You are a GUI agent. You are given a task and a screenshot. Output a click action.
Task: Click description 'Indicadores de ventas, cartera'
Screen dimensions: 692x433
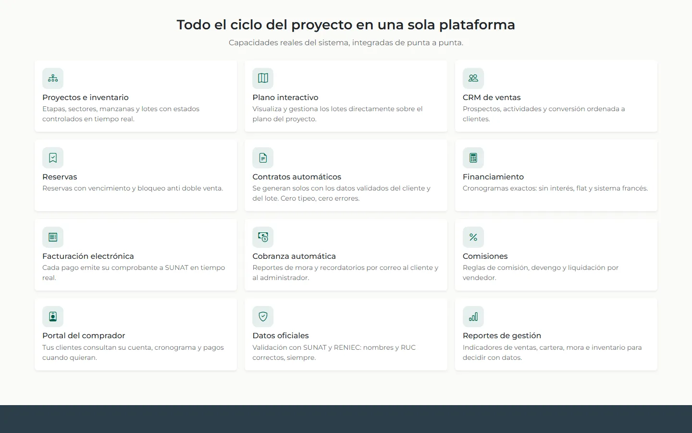tap(552, 353)
